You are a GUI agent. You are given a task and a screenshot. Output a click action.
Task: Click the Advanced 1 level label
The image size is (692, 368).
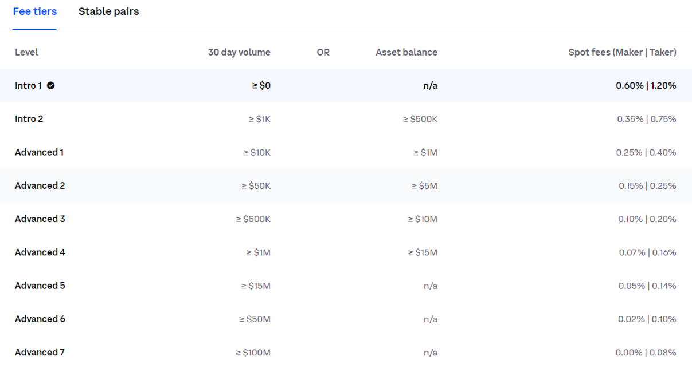click(x=39, y=152)
